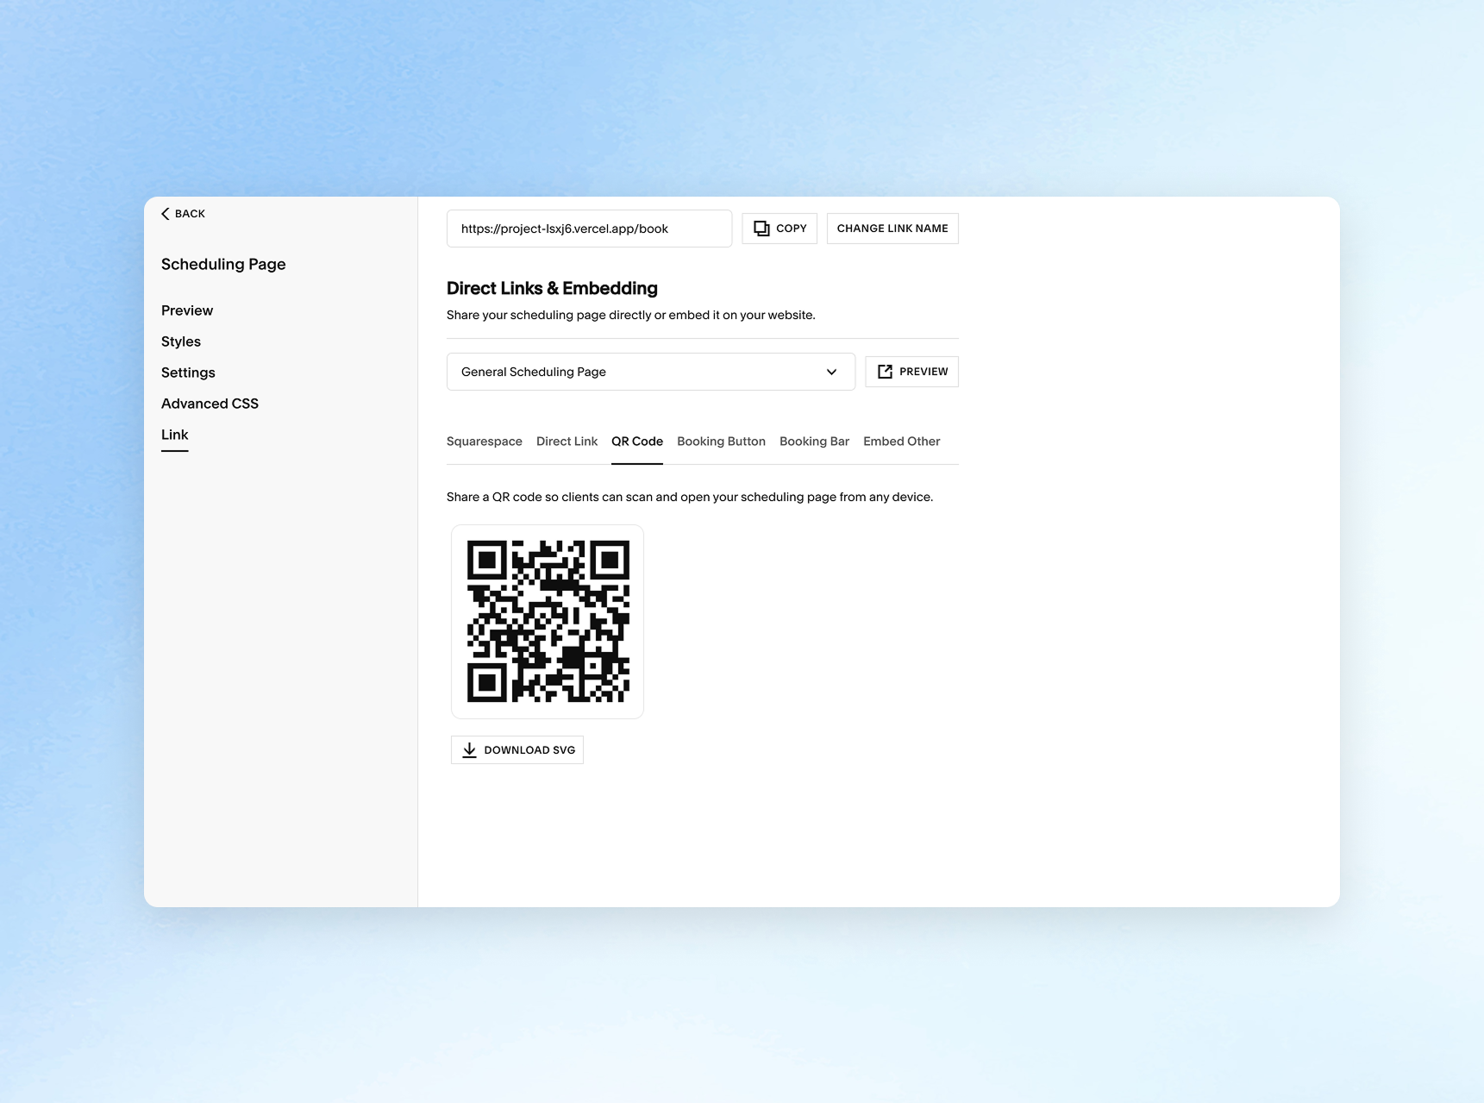Viewport: 1484px width, 1103px height.
Task: Switch to the Squarespace tab
Action: click(x=485, y=442)
